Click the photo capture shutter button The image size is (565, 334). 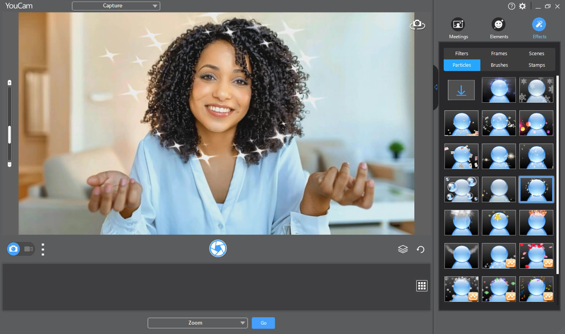[218, 248]
